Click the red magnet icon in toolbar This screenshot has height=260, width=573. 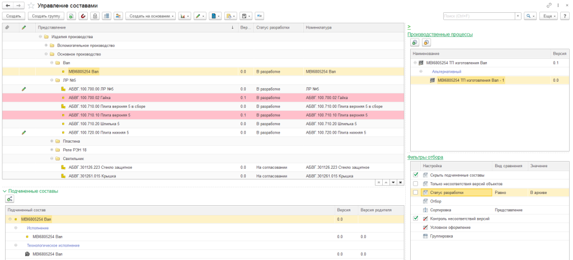[x=83, y=16]
